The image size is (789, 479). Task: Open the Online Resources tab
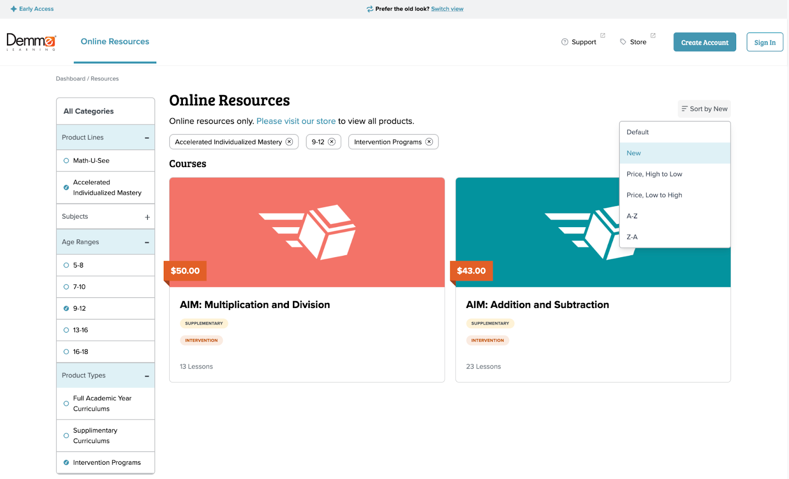click(115, 42)
